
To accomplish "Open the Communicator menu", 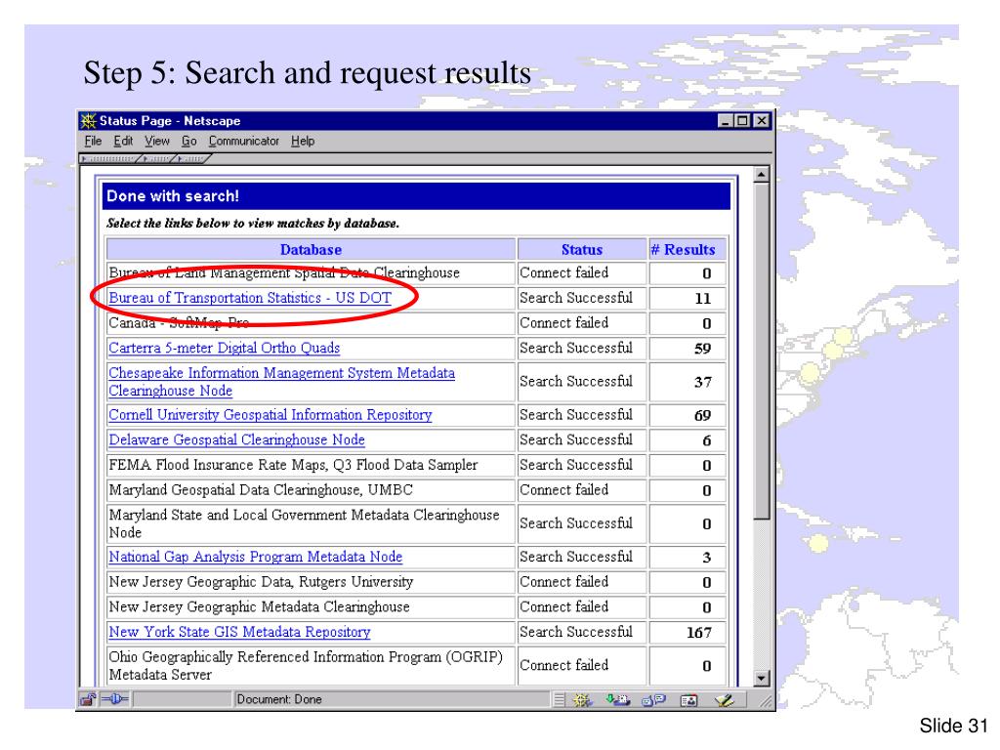I will pyautogui.click(x=243, y=141).
